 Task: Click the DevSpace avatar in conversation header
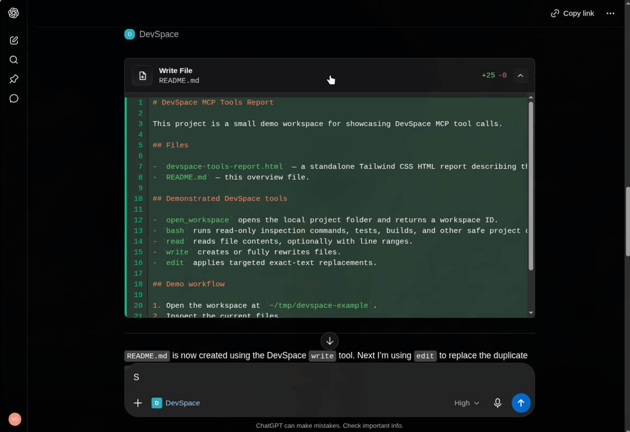(x=129, y=34)
